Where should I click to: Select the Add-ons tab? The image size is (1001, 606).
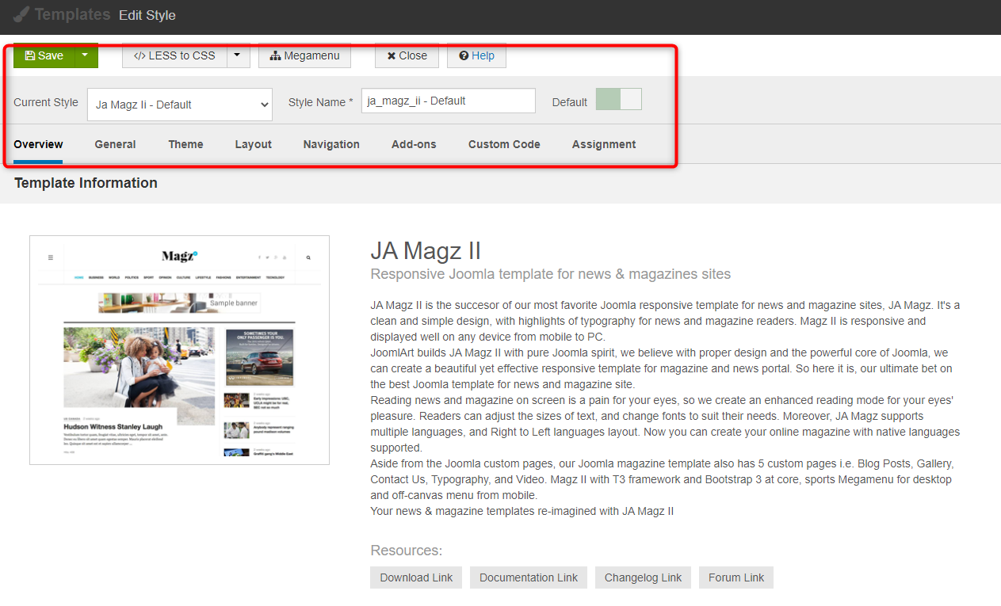(x=414, y=144)
